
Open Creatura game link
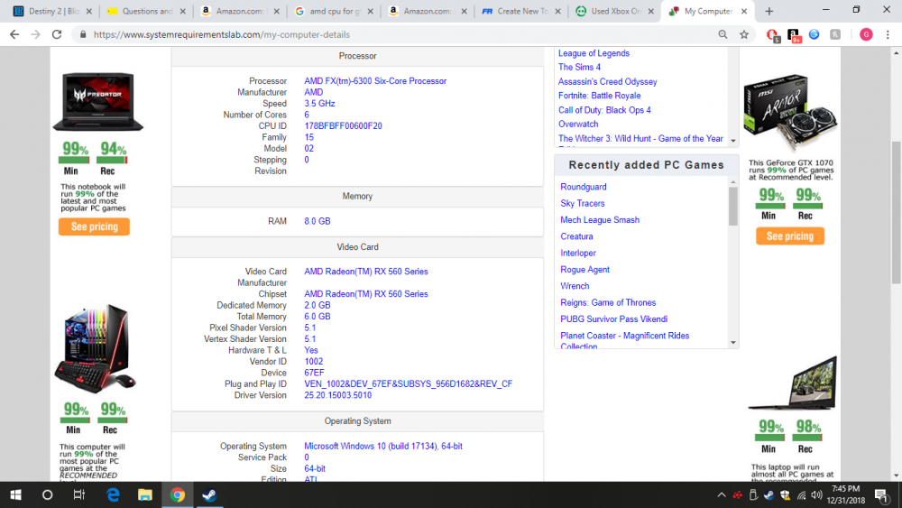(x=576, y=236)
